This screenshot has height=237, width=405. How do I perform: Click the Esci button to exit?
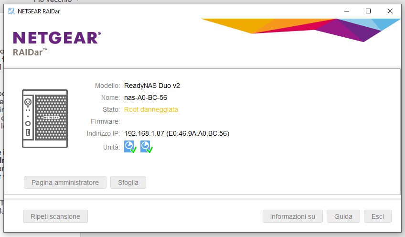coord(378,216)
